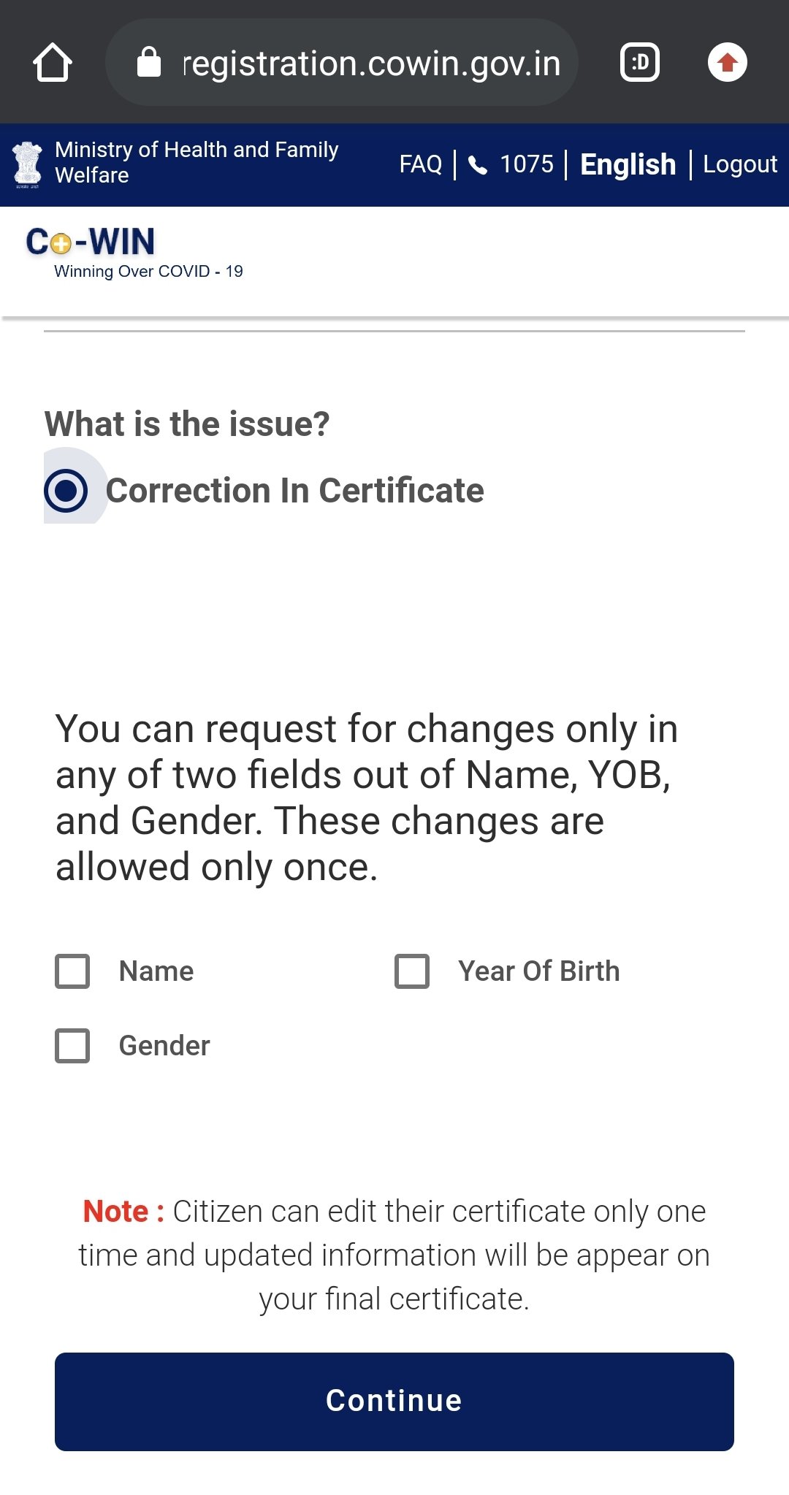Check the Name checkbox
This screenshot has width=789, height=1495.
tap(72, 971)
